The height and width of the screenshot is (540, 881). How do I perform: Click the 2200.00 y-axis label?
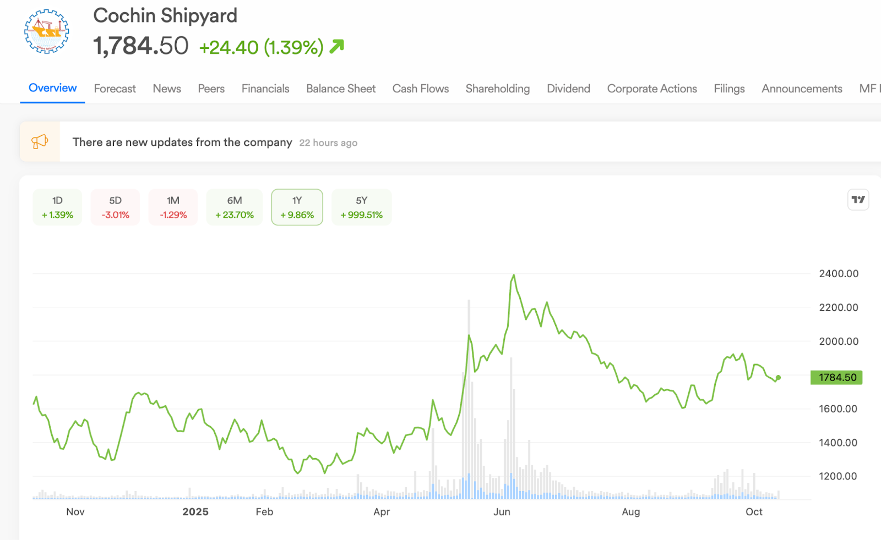coord(839,307)
